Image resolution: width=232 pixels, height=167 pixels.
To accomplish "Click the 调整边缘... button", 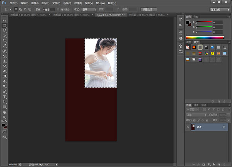I will point(148,9).
